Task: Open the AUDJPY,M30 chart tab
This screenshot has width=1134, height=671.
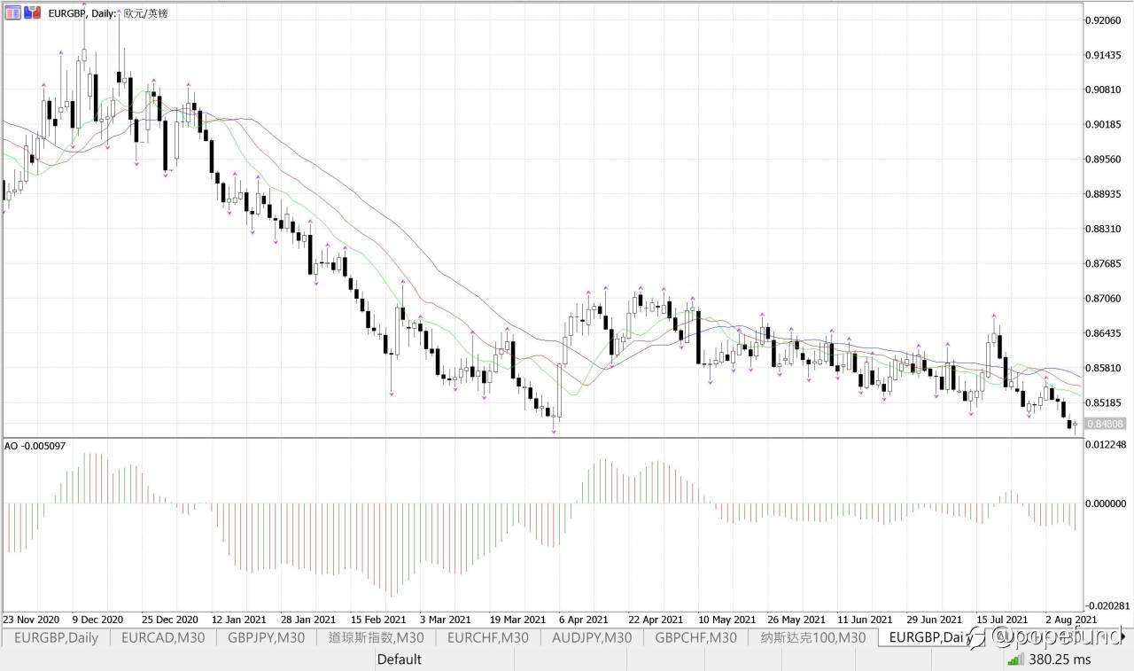Action: pyautogui.click(x=592, y=637)
